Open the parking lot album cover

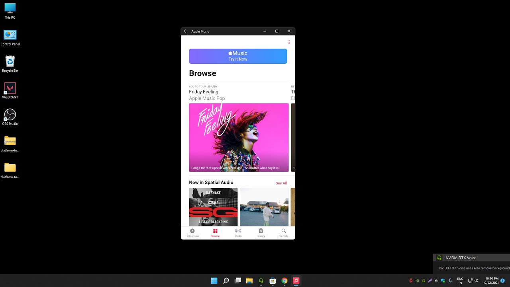click(x=264, y=207)
